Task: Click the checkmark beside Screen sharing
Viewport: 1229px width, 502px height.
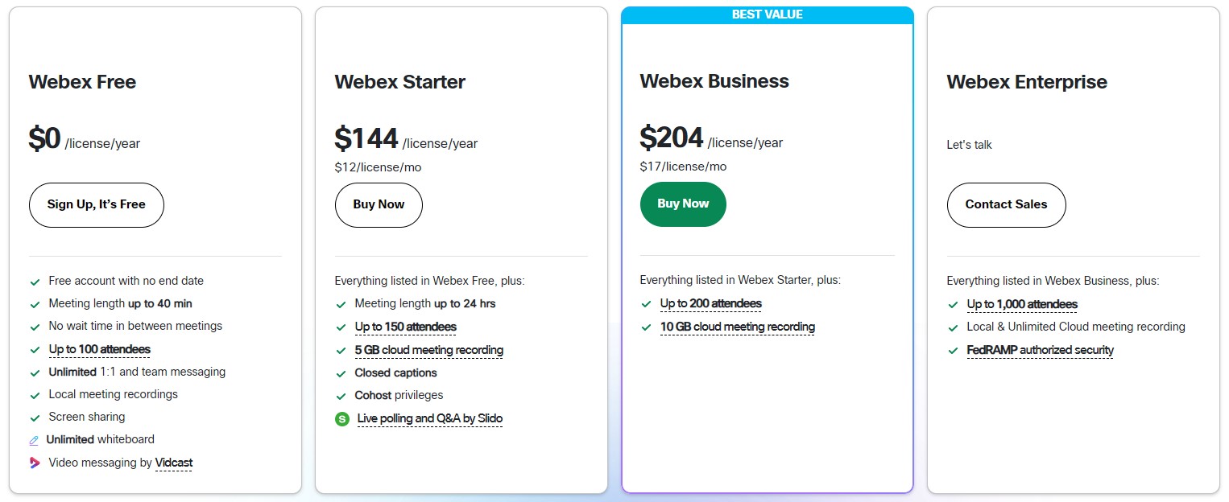Action: tap(35, 418)
